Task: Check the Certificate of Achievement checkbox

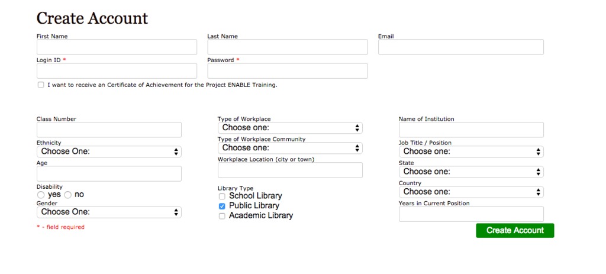Action: click(41, 85)
